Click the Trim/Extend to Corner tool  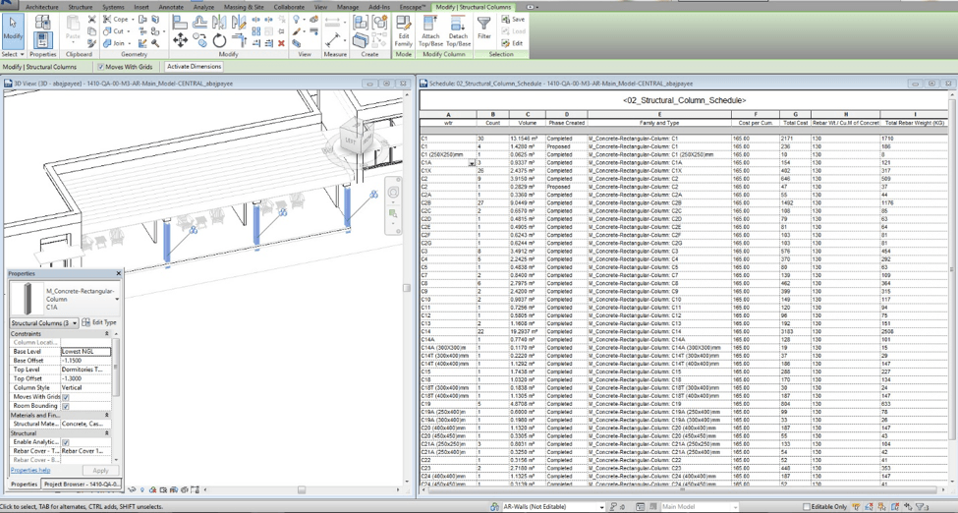pos(239,41)
